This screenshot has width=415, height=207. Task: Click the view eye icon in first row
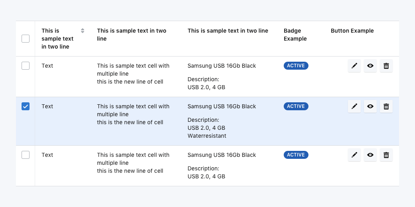pyautogui.click(x=370, y=66)
